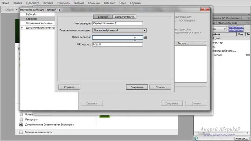Open the Правка menu

tap(17, 3)
